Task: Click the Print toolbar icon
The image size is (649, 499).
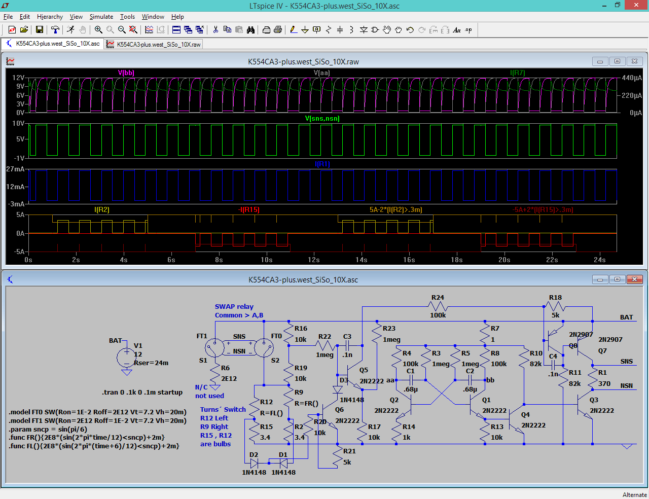Action: (x=278, y=30)
